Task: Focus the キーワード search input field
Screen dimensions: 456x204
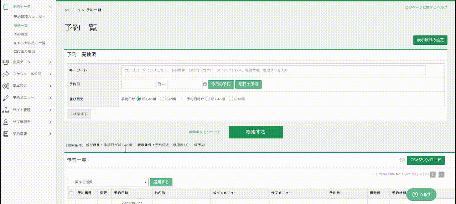Action: pos(274,70)
